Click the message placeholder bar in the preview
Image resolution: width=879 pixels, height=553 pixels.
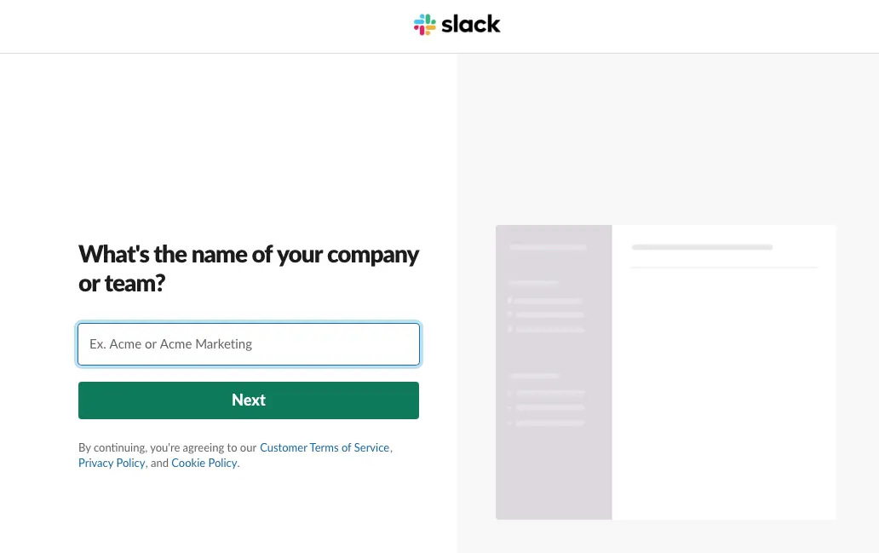[702, 247]
